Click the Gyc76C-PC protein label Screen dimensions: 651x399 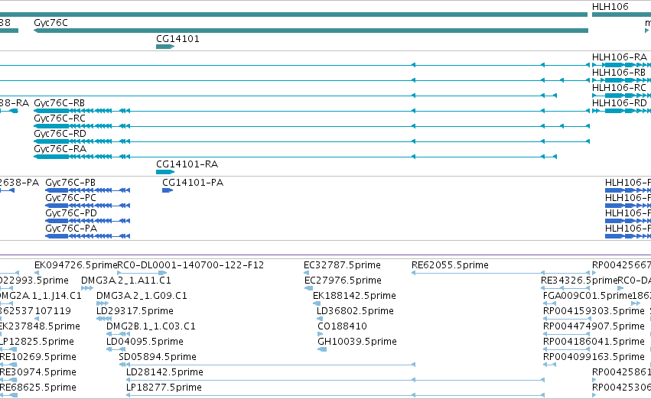pos(71,198)
